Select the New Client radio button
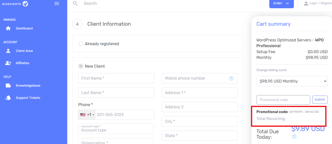 [81, 66]
